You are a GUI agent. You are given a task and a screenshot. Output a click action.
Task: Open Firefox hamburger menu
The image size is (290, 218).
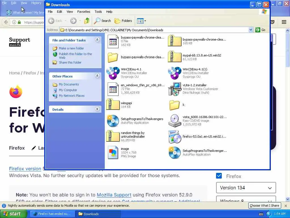[284, 22]
